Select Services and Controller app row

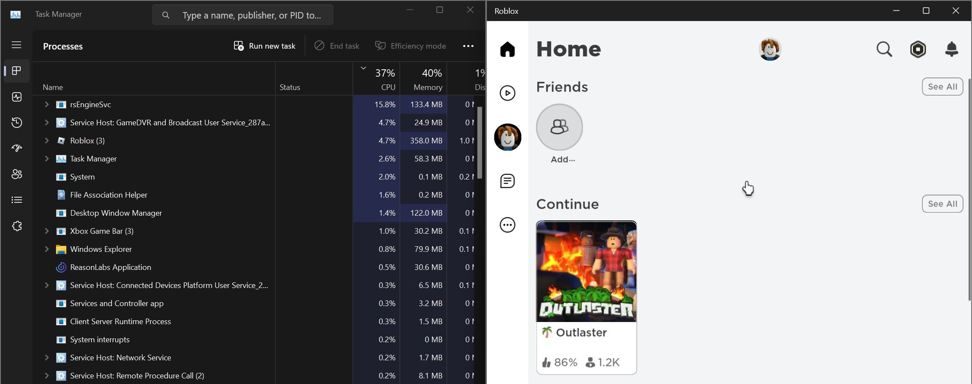259,303
